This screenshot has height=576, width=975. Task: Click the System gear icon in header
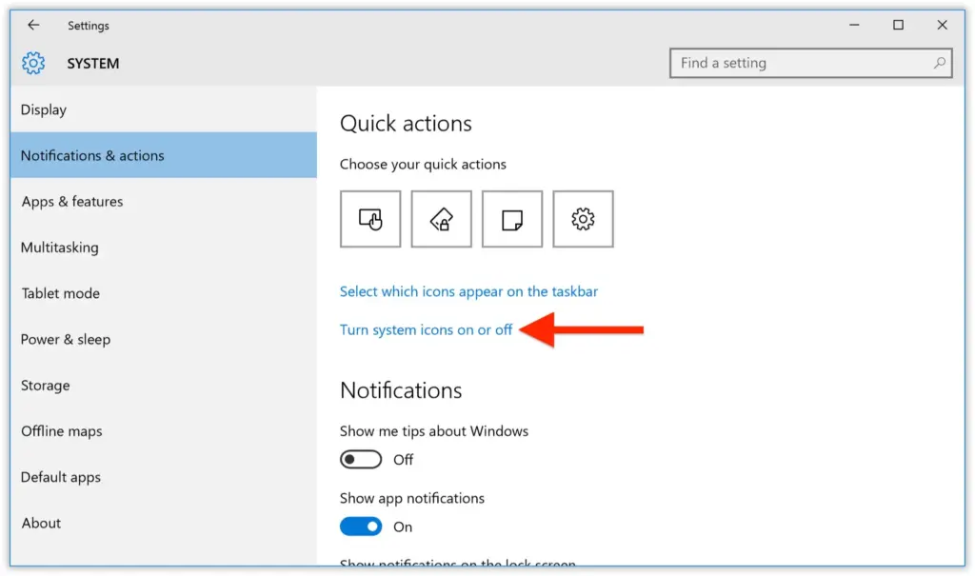[x=33, y=64]
